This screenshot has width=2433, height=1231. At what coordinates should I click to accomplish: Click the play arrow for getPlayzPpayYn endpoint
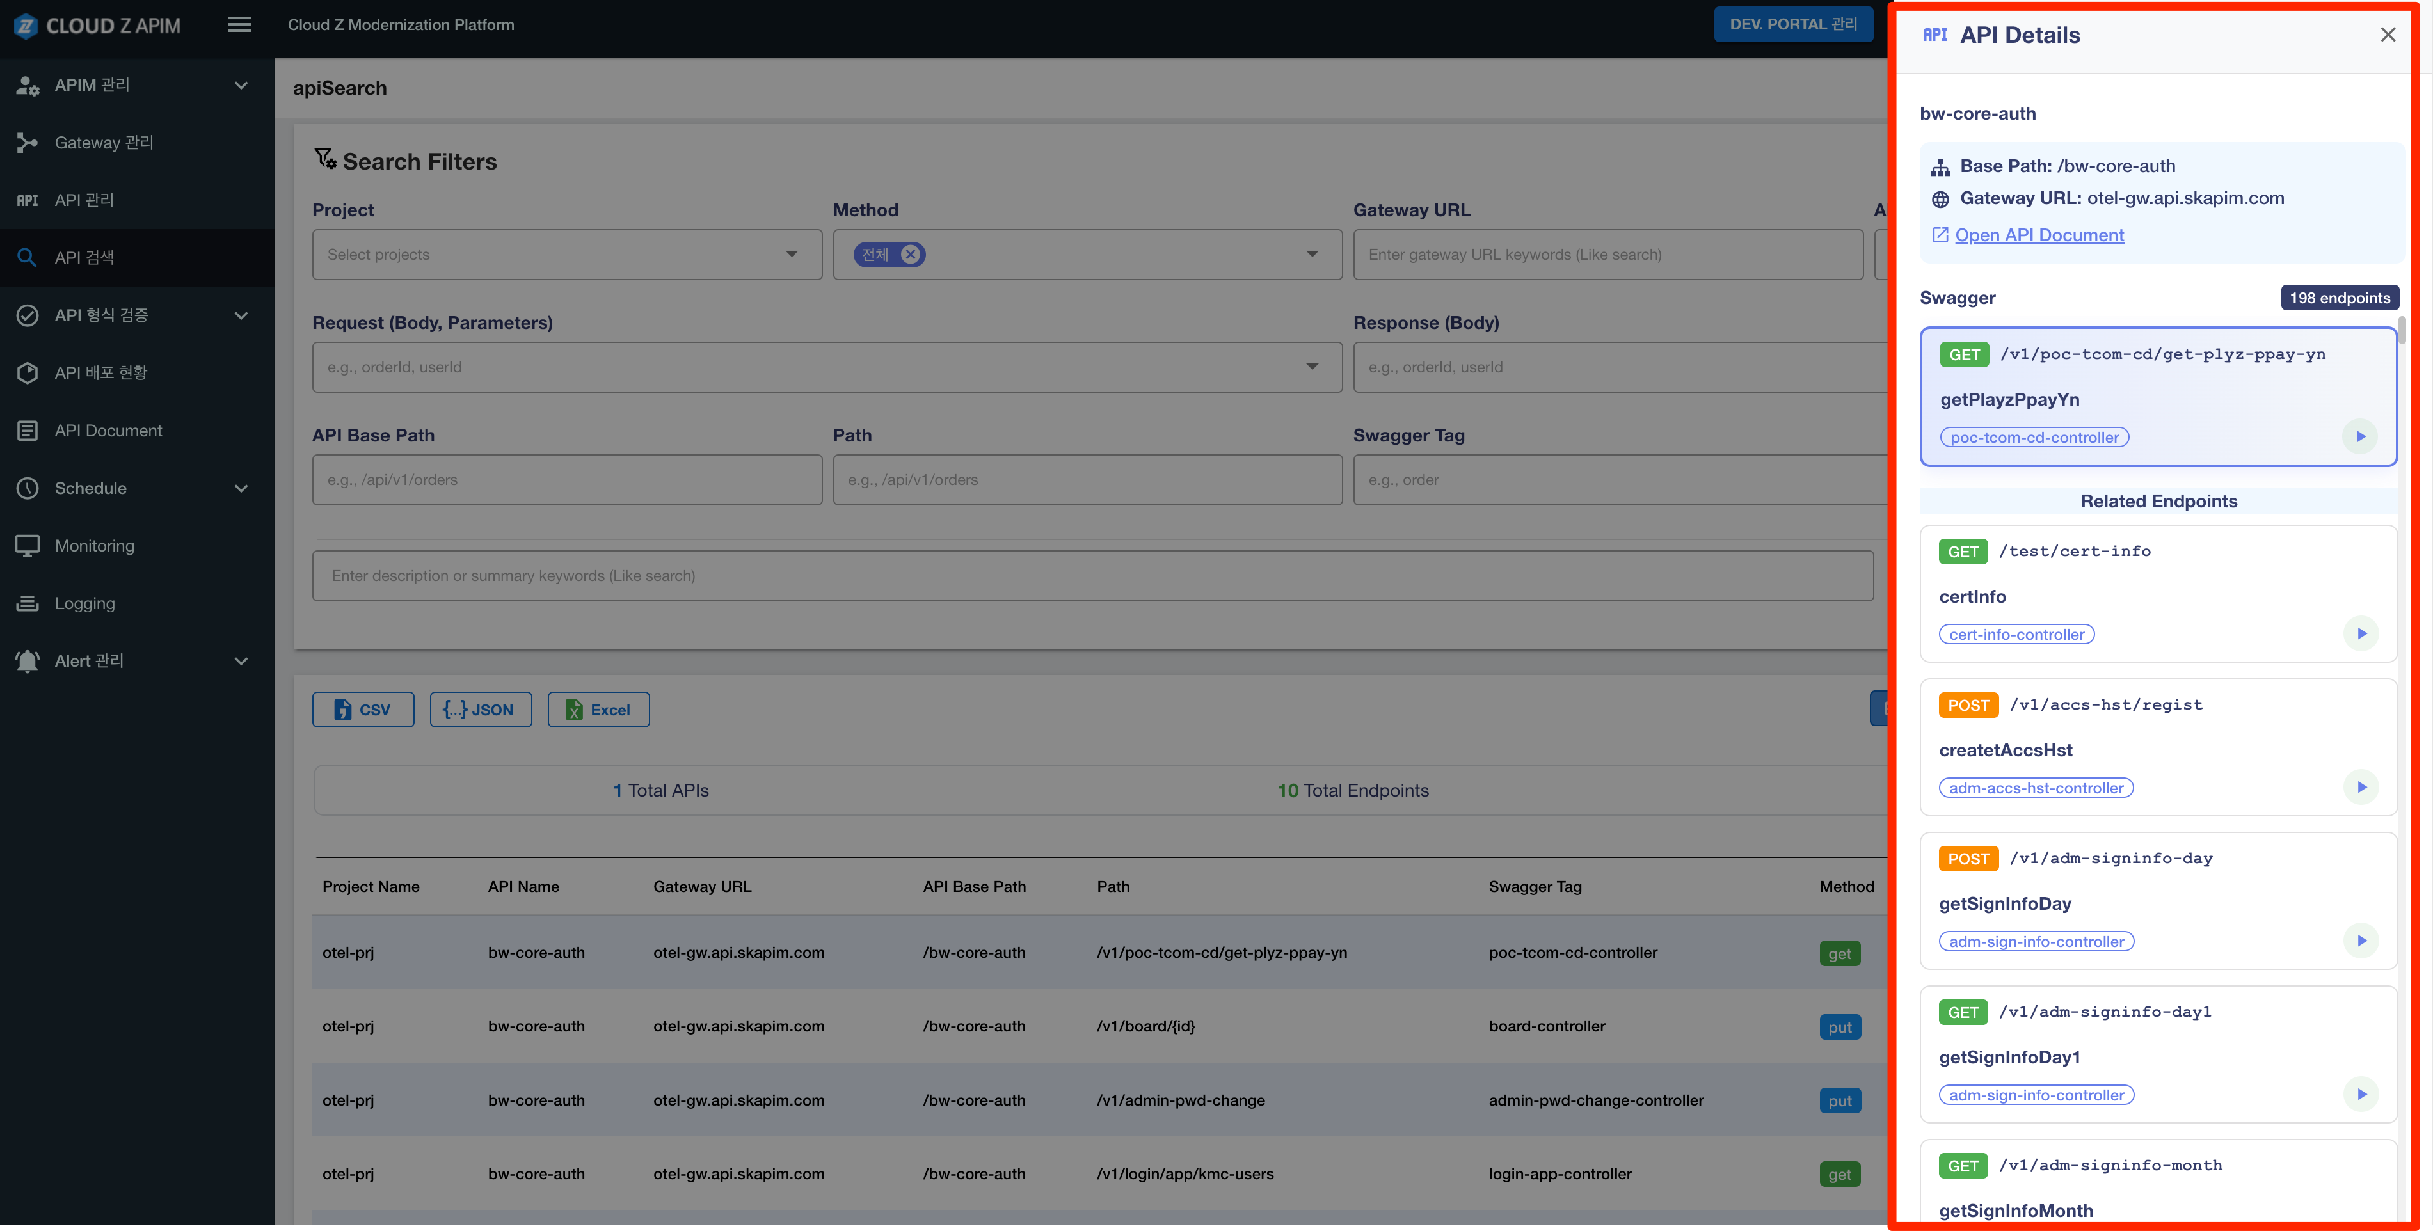tap(2360, 436)
